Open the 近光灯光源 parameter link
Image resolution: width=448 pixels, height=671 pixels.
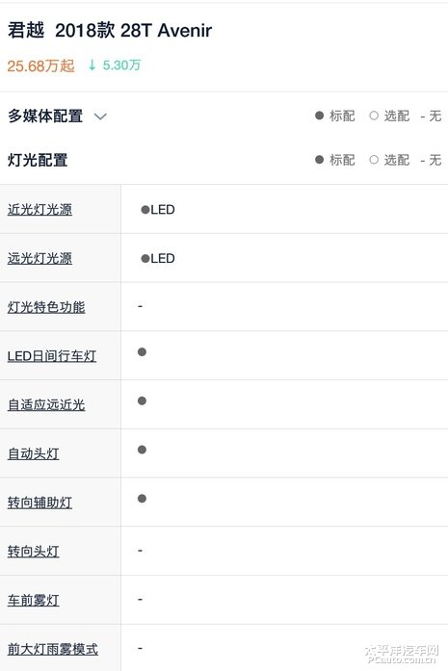tap(40, 209)
